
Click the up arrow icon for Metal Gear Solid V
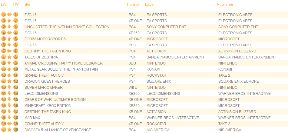(x=9, y=69)
